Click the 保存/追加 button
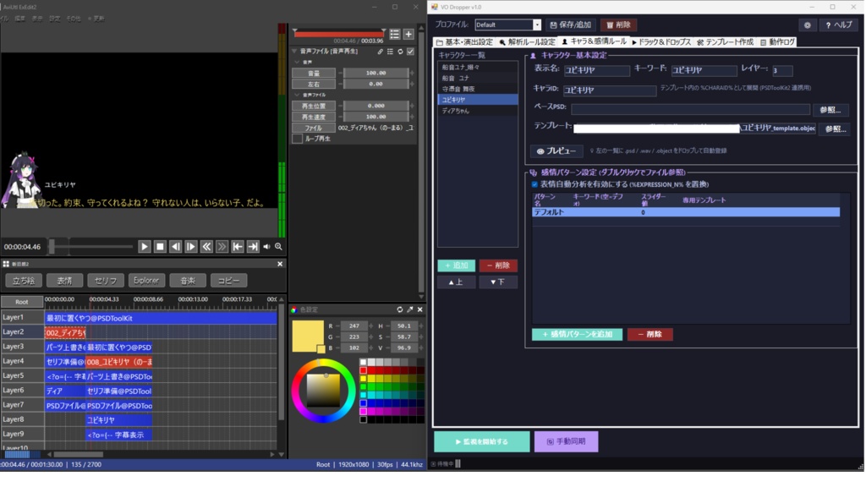 coord(569,25)
